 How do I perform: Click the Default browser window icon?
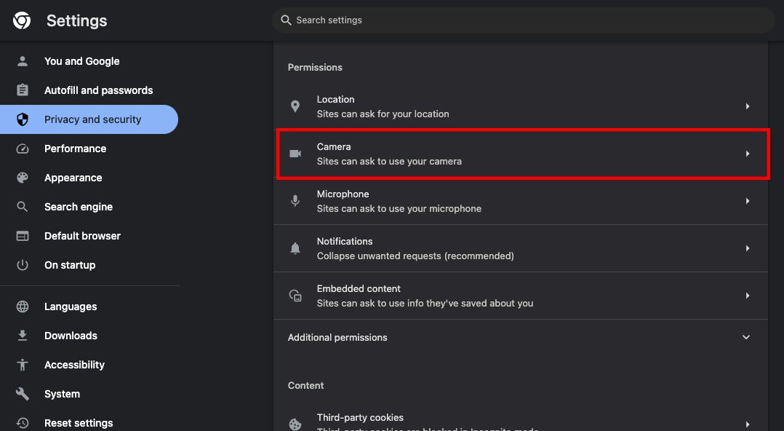coord(23,236)
